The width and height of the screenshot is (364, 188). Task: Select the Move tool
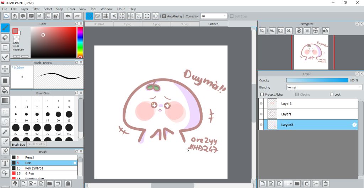pos(5,69)
